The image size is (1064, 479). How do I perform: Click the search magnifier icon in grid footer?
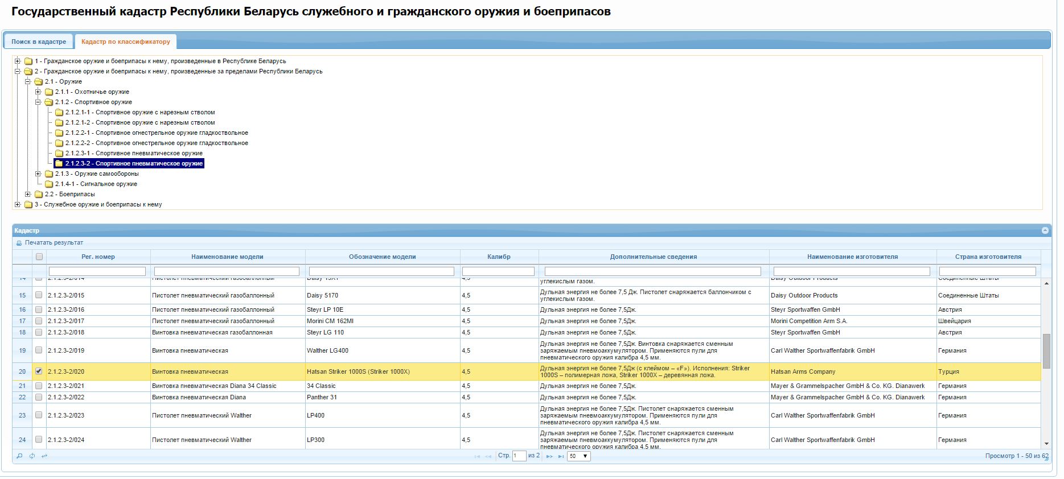click(19, 456)
